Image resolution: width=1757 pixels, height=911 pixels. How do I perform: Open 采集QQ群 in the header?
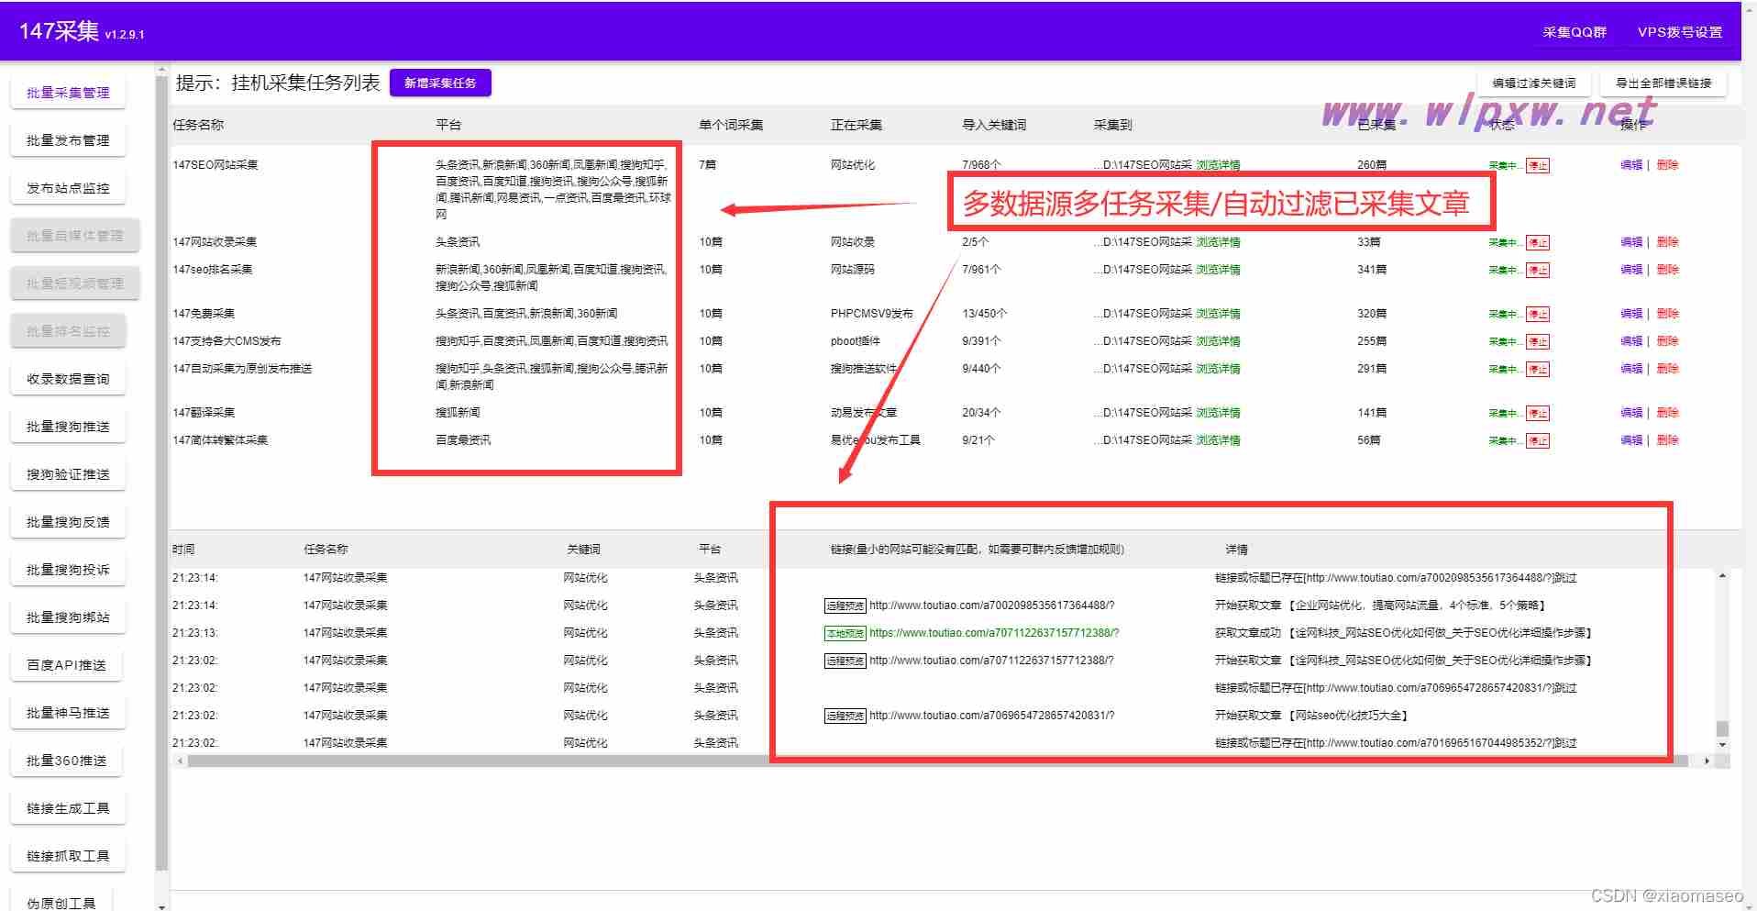[1575, 32]
